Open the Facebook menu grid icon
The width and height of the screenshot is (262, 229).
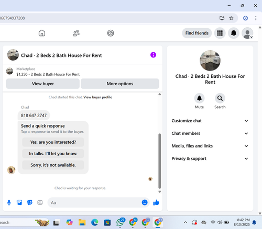point(220,33)
